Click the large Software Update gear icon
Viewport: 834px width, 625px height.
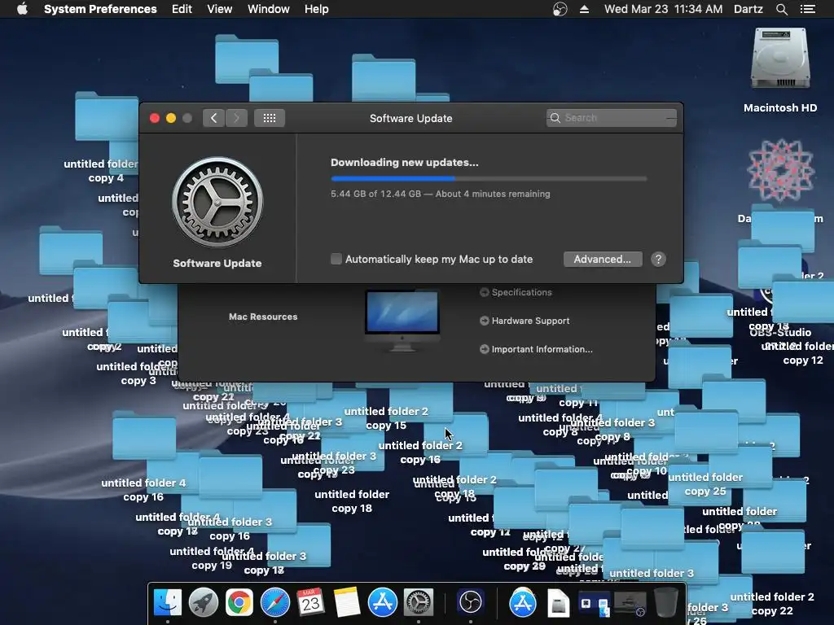coord(217,202)
